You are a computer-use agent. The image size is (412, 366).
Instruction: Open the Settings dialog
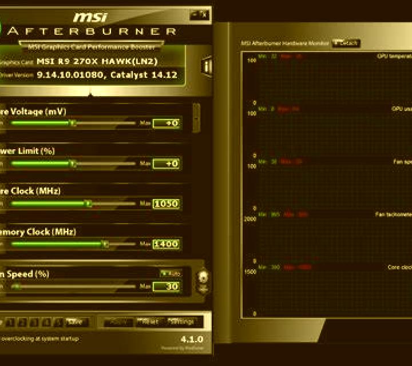[183, 322]
